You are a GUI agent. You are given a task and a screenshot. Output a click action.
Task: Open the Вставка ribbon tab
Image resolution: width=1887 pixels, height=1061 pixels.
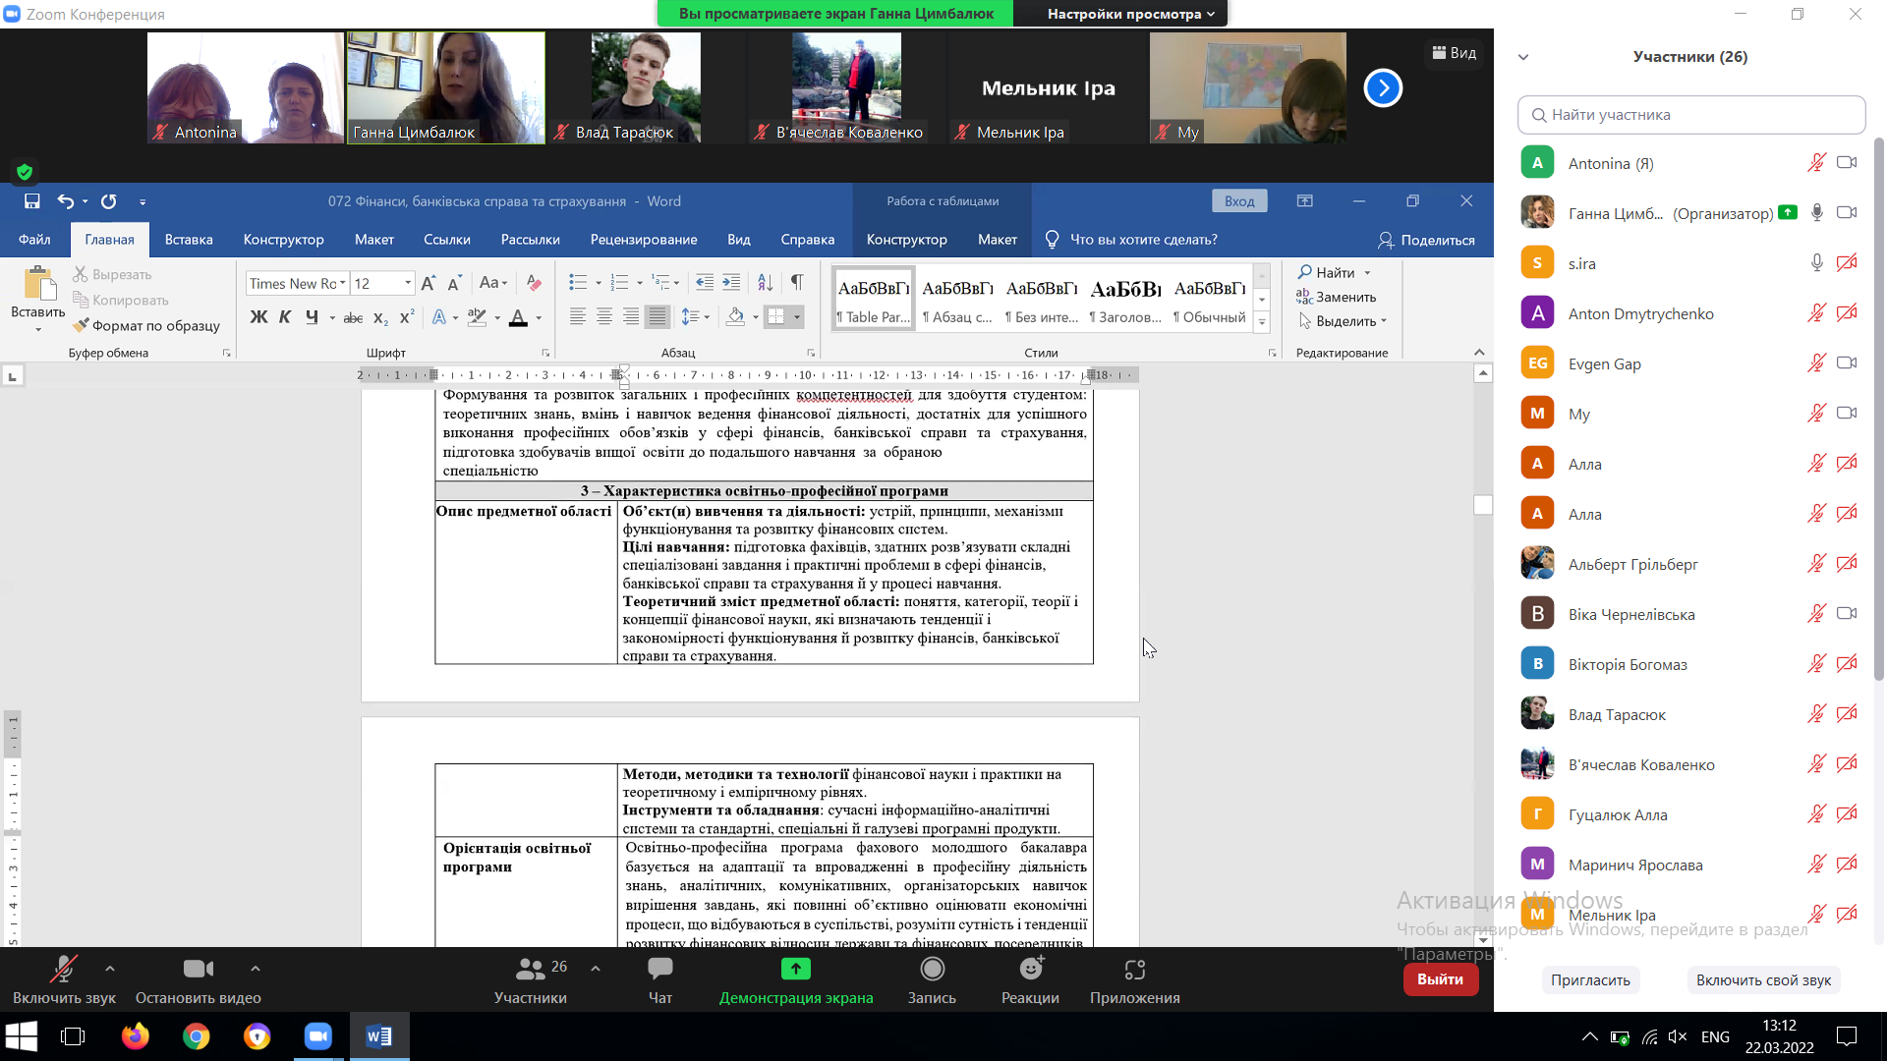tap(189, 240)
